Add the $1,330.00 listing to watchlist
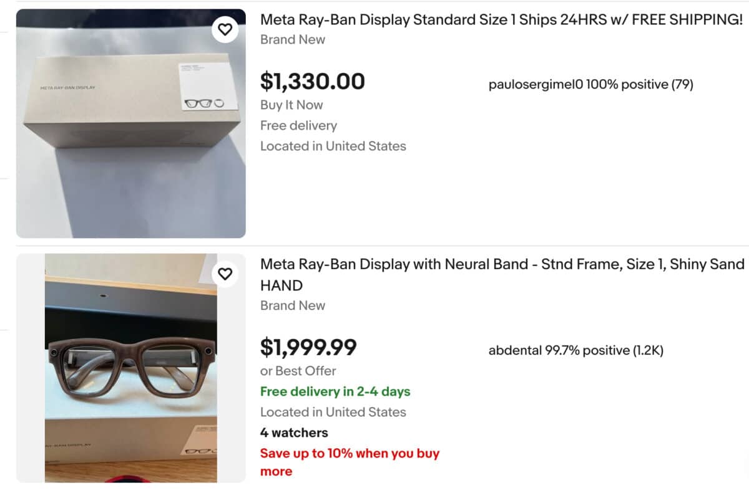The width and height of the screenshot is (749, 498). (x=225, y=29)
